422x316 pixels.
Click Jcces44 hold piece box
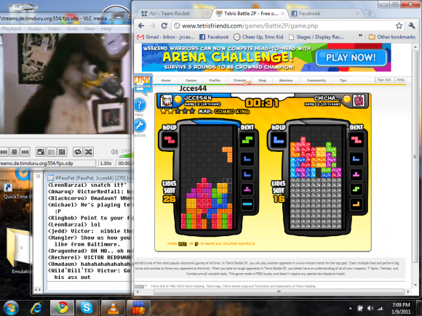pyautogui.click(x=170, y=140)
